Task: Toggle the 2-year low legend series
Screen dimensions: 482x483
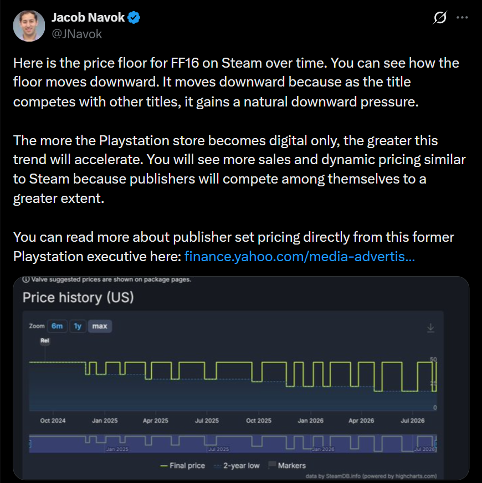Action: (237, 465)
